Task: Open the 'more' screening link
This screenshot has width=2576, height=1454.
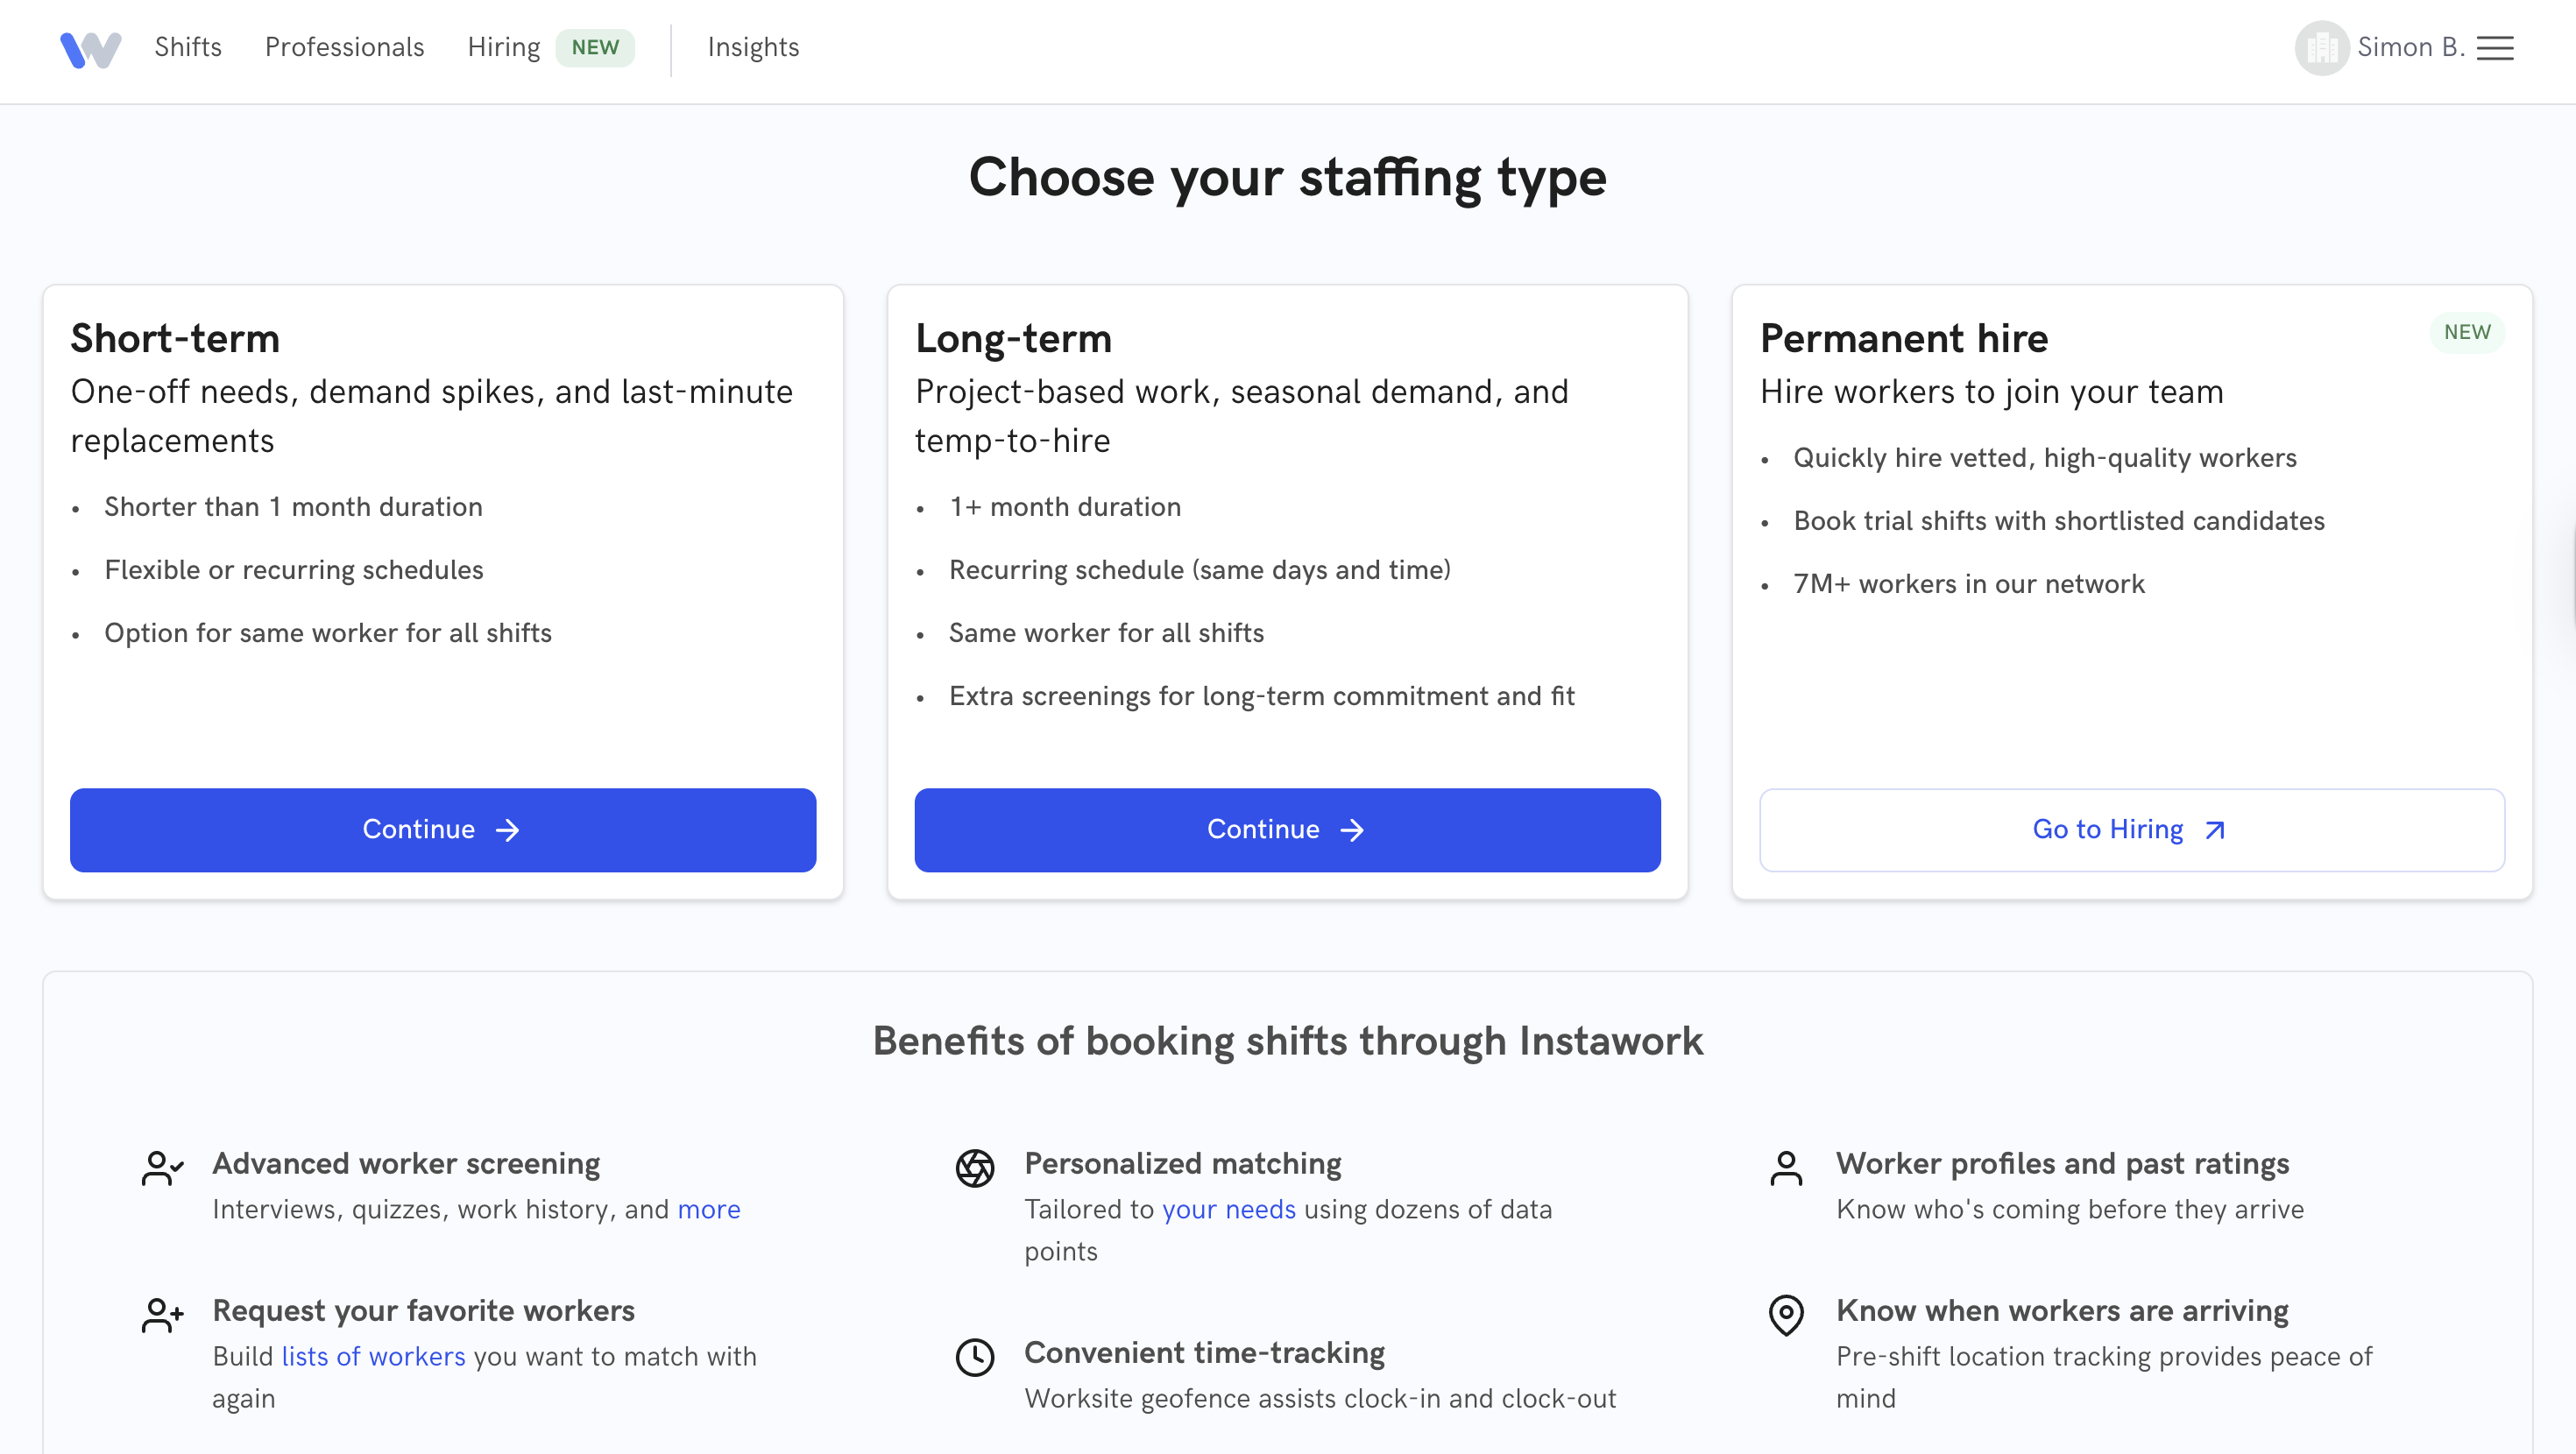Action: (x=708, y=1209)
